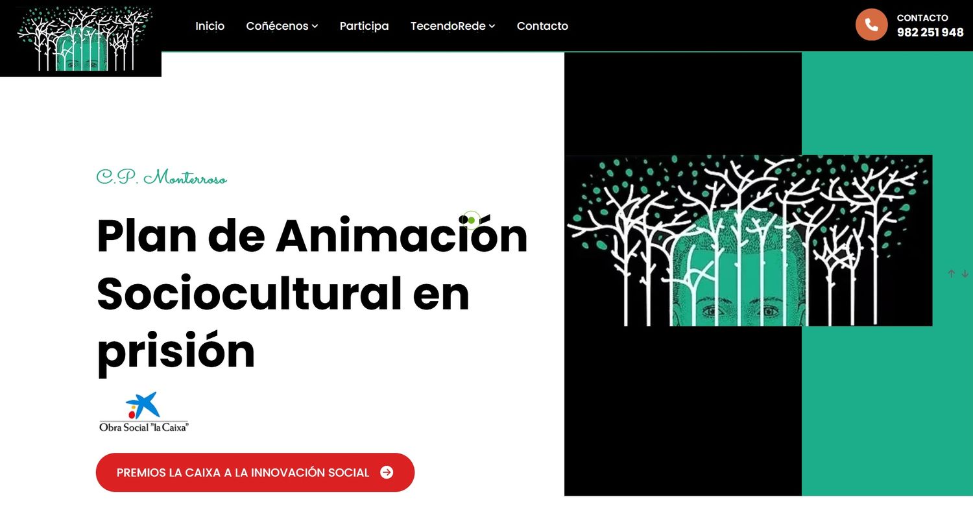Open the Contacto navigation link
Screen dimensions: 973x519
point(542,26)
